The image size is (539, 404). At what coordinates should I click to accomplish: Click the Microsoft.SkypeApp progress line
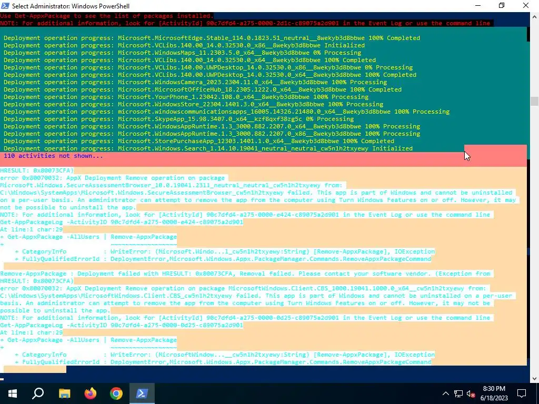178,119
